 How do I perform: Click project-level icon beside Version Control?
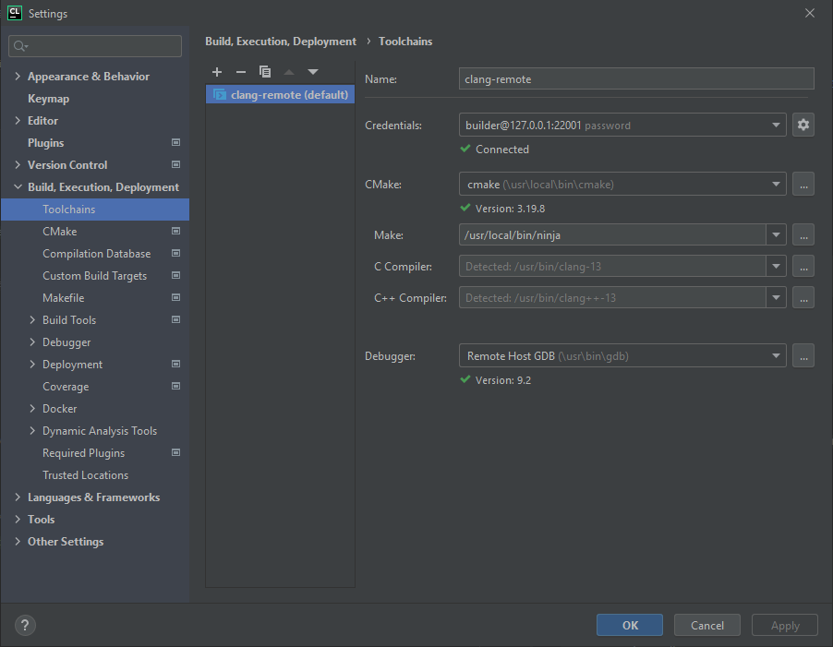click(x=175, y=164)
